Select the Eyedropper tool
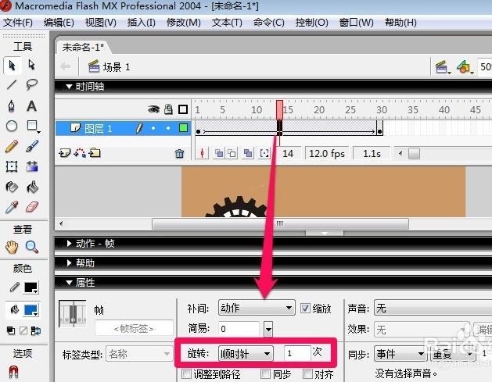The width and height of the screenshot is (492, 382). click(12, 207)
